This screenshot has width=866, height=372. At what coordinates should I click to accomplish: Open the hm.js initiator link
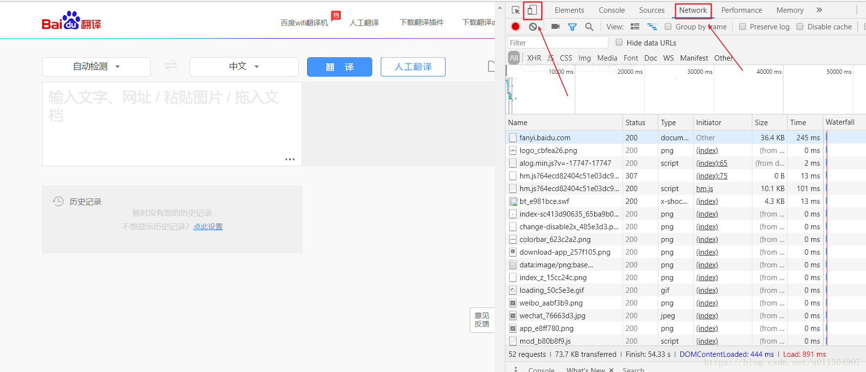point(704,189)
